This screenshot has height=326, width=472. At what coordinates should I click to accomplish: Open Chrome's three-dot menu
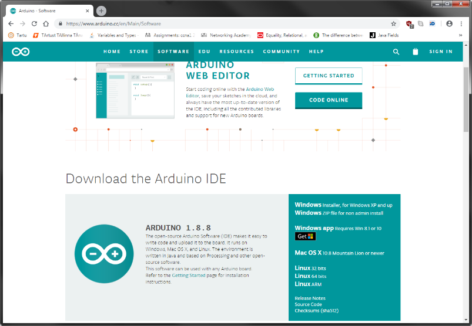pyautogui.click(x=461, y=23)
